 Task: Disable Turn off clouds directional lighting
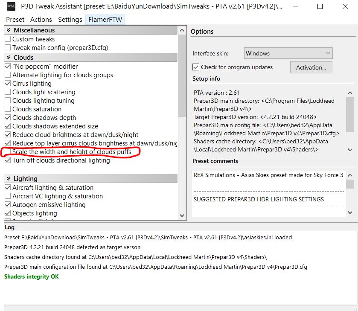(8, 160)
